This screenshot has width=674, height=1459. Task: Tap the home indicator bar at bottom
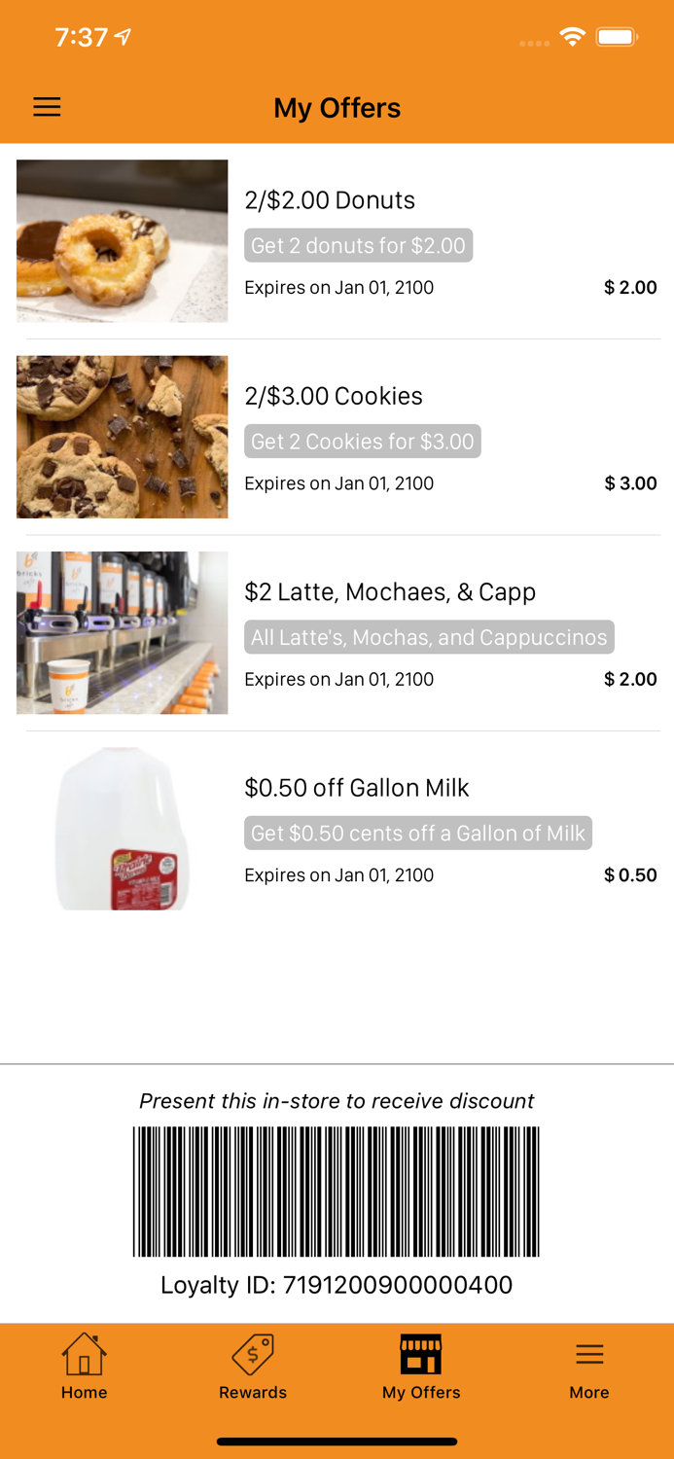(337, 1441)
